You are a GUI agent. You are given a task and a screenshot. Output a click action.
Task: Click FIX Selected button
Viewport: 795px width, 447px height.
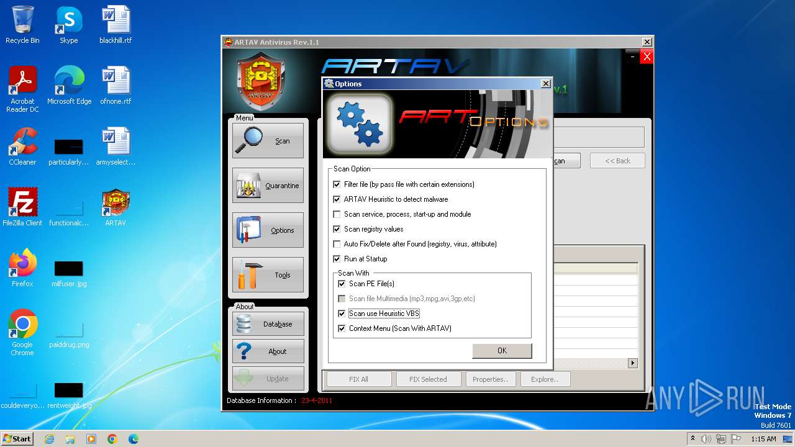(429, 379)
